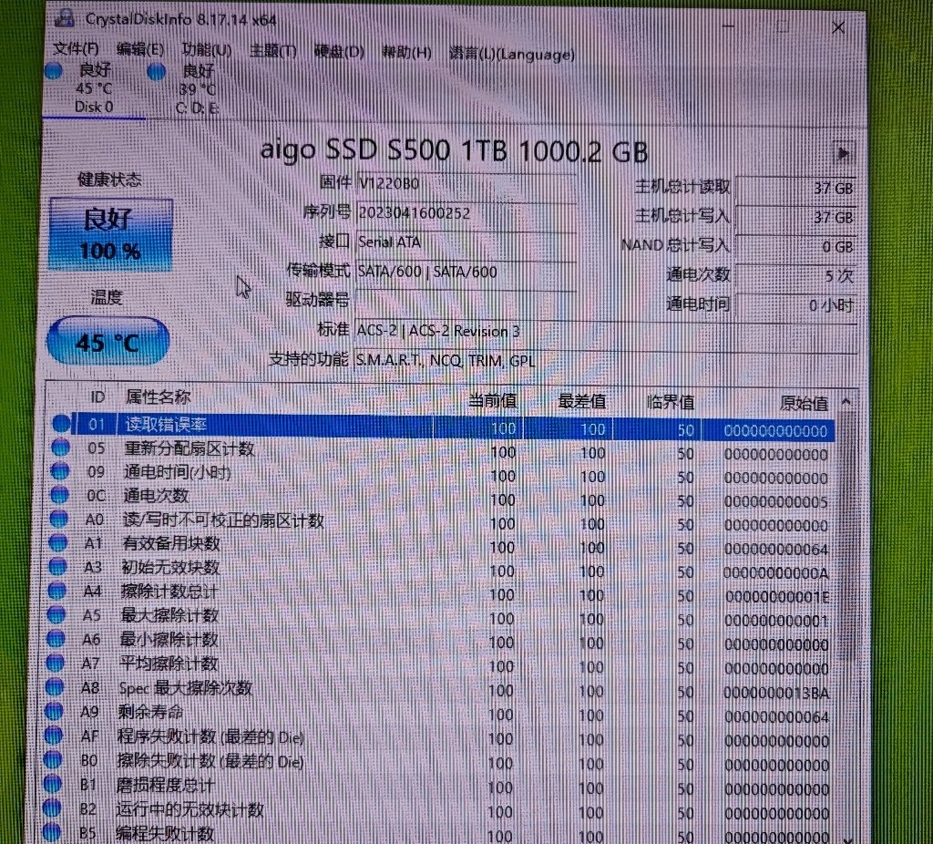Click the CrystalDiskInfo title bar icon
The width and height of the screenshot is (933, 844).
pyautogui.click(x=64, y=18)
